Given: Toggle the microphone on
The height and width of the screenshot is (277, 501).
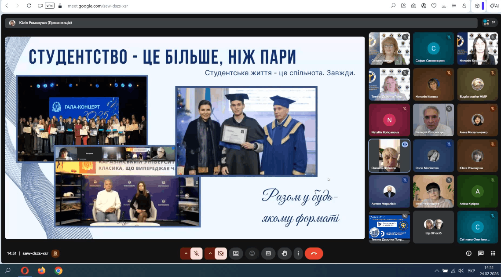Looking at the screenshot, I should coord(197,253).
